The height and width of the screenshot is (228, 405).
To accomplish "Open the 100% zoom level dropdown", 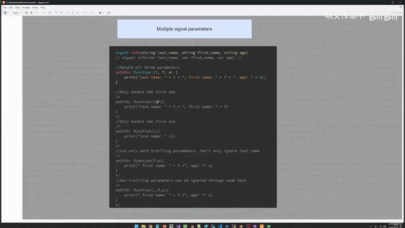I will (17, 13).
